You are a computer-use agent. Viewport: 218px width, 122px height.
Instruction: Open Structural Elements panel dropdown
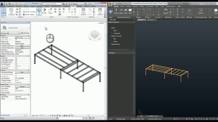click(x=124, y=17)
